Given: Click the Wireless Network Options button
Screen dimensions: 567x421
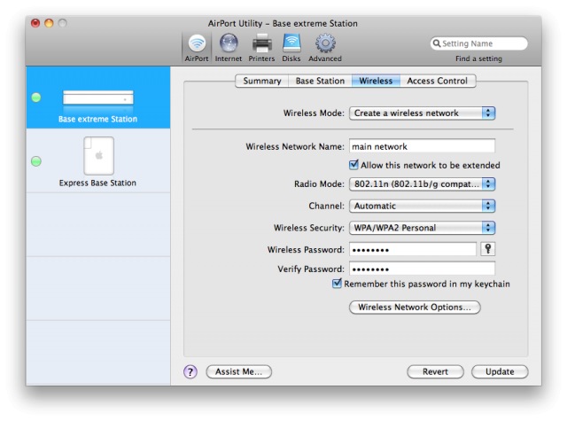Looking at the screenshot, I should (415, 307).
